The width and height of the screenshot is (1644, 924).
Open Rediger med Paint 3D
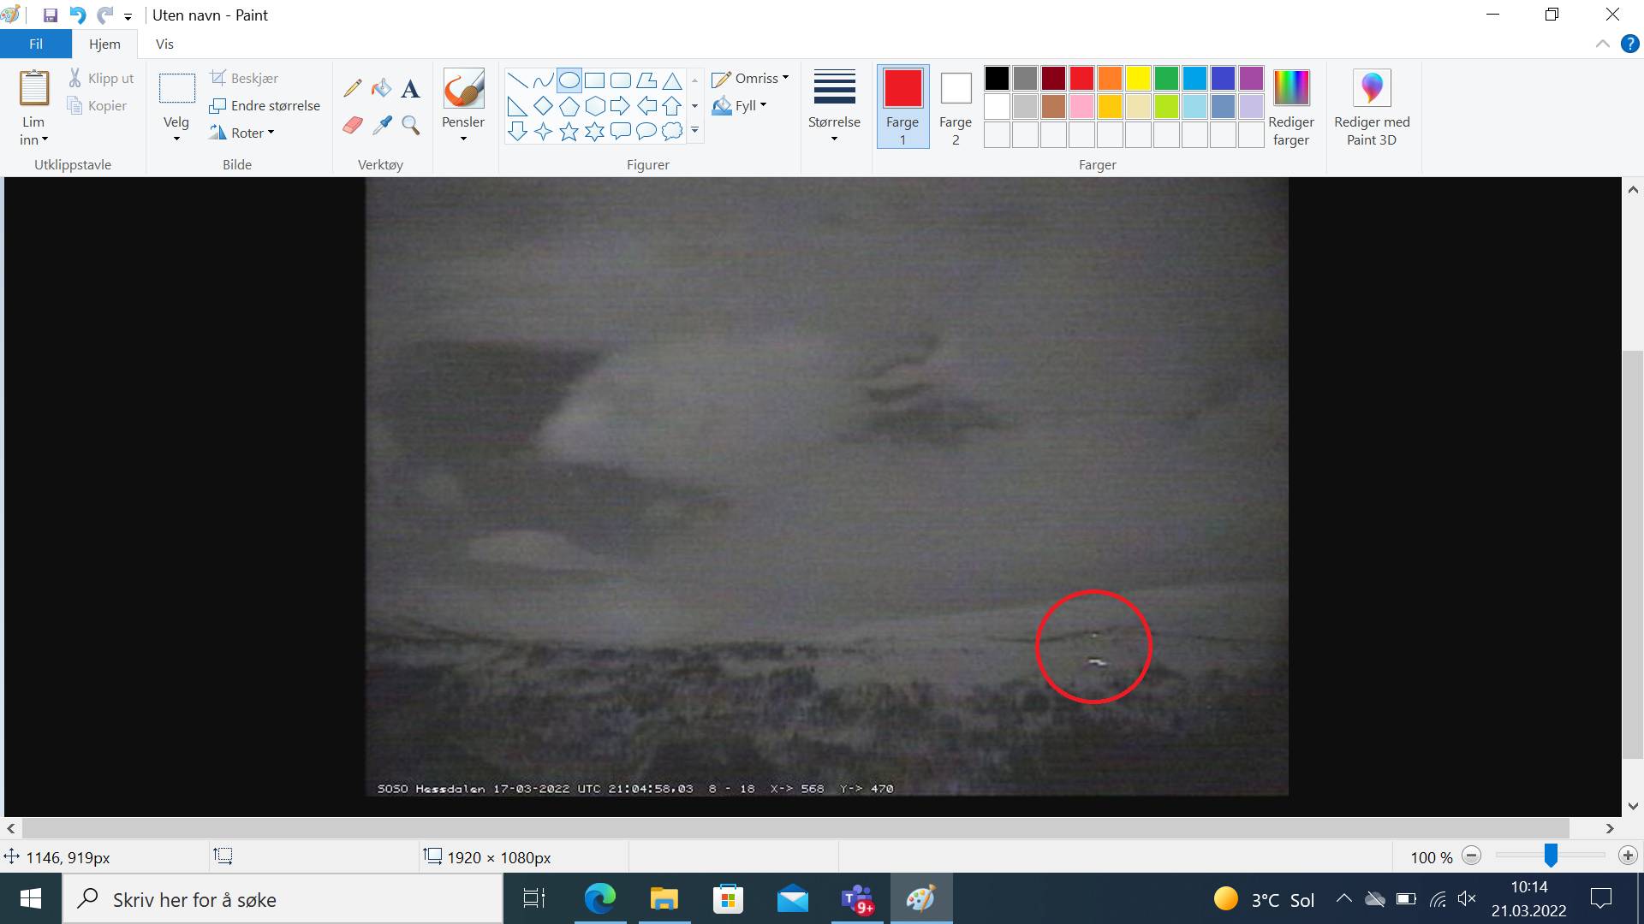tap(1371, 107)
